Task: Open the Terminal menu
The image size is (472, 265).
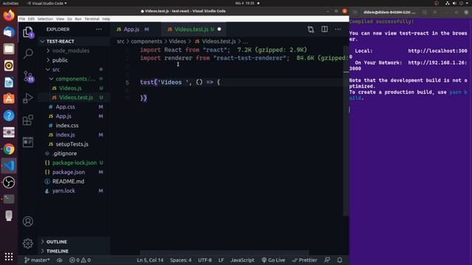Action: tap(91, 18)
